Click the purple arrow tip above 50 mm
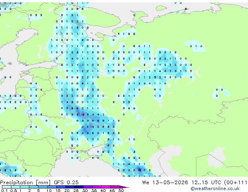This screenshot has height=192, width=248. [x=124, y=187]
